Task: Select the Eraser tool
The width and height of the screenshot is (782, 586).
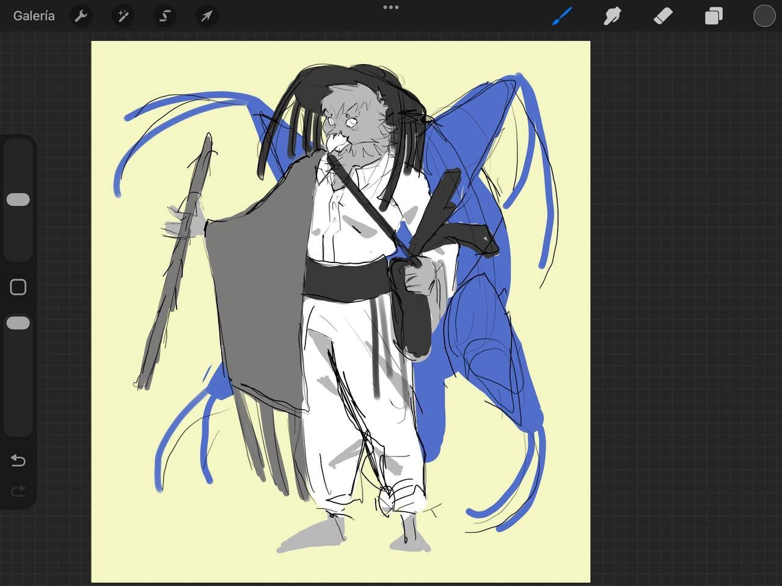Action: coord(663,16)
